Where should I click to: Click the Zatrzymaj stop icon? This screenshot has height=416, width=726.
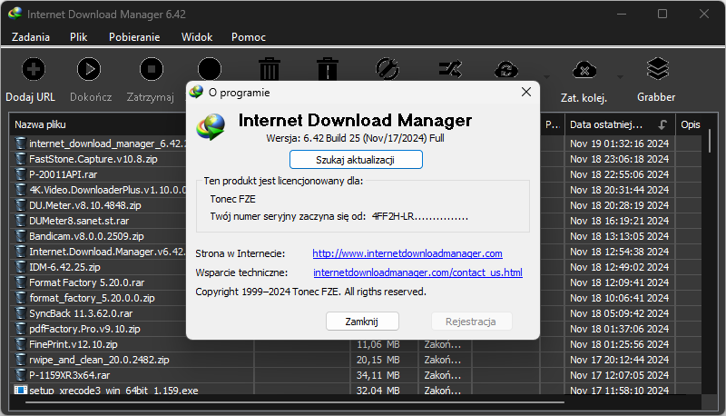coord(152,70)
